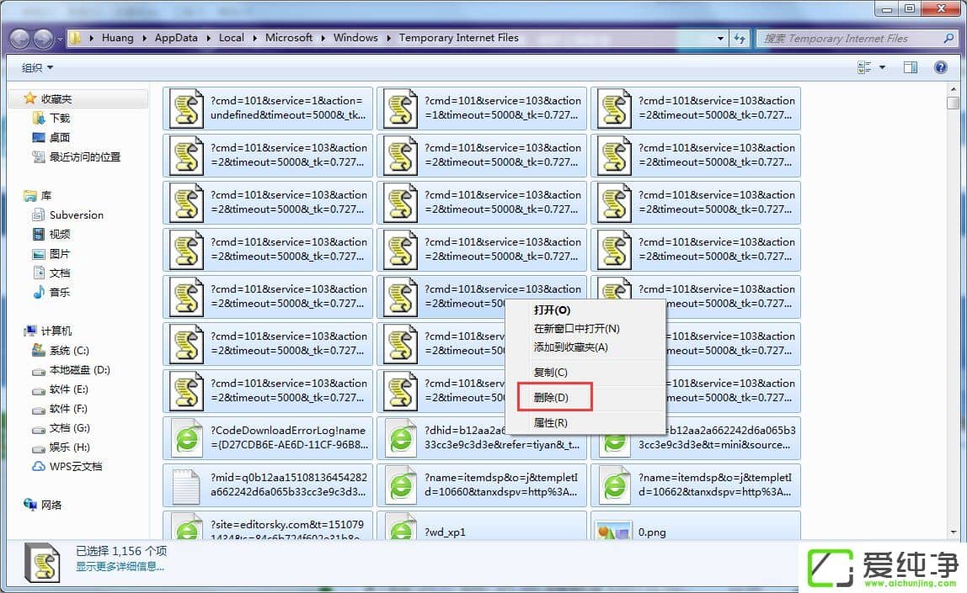Select 系统 (C:) drive in sidebar
The width and height of the screenshot is (967, 593).
[68, 350]
